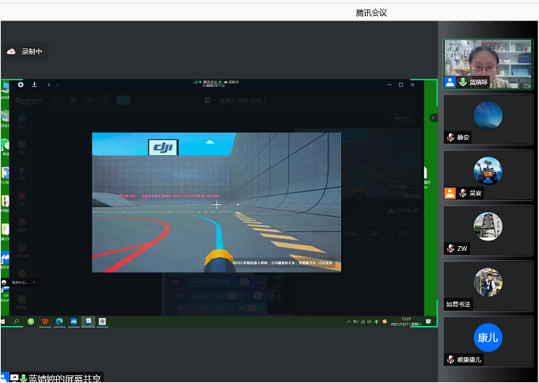This screenshot has width=539, height=383.
Task: Open the taskbar search magnifier
Action: 16,321
